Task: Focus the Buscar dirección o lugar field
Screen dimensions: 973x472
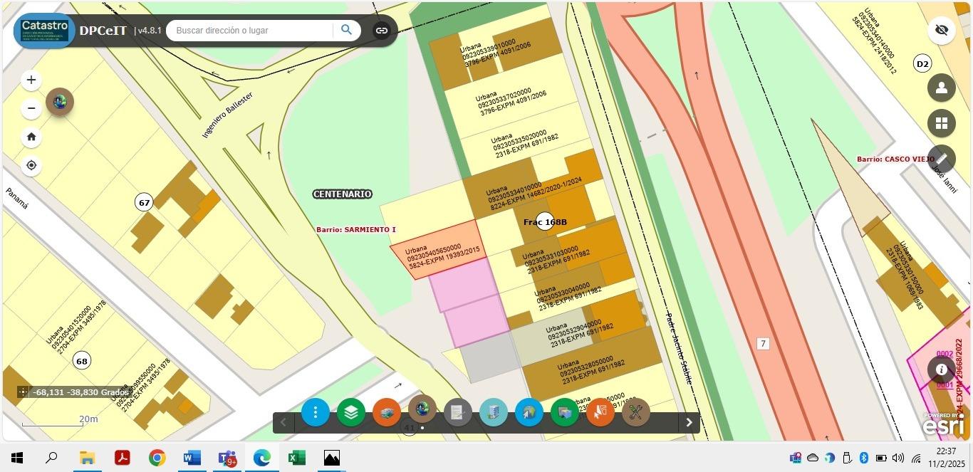Action: (x=251, y=31)
